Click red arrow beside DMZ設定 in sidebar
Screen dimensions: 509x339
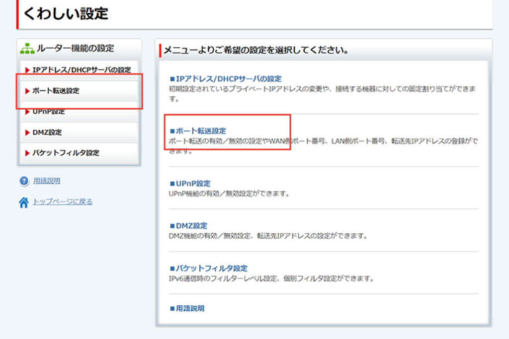tap(27, 133)
